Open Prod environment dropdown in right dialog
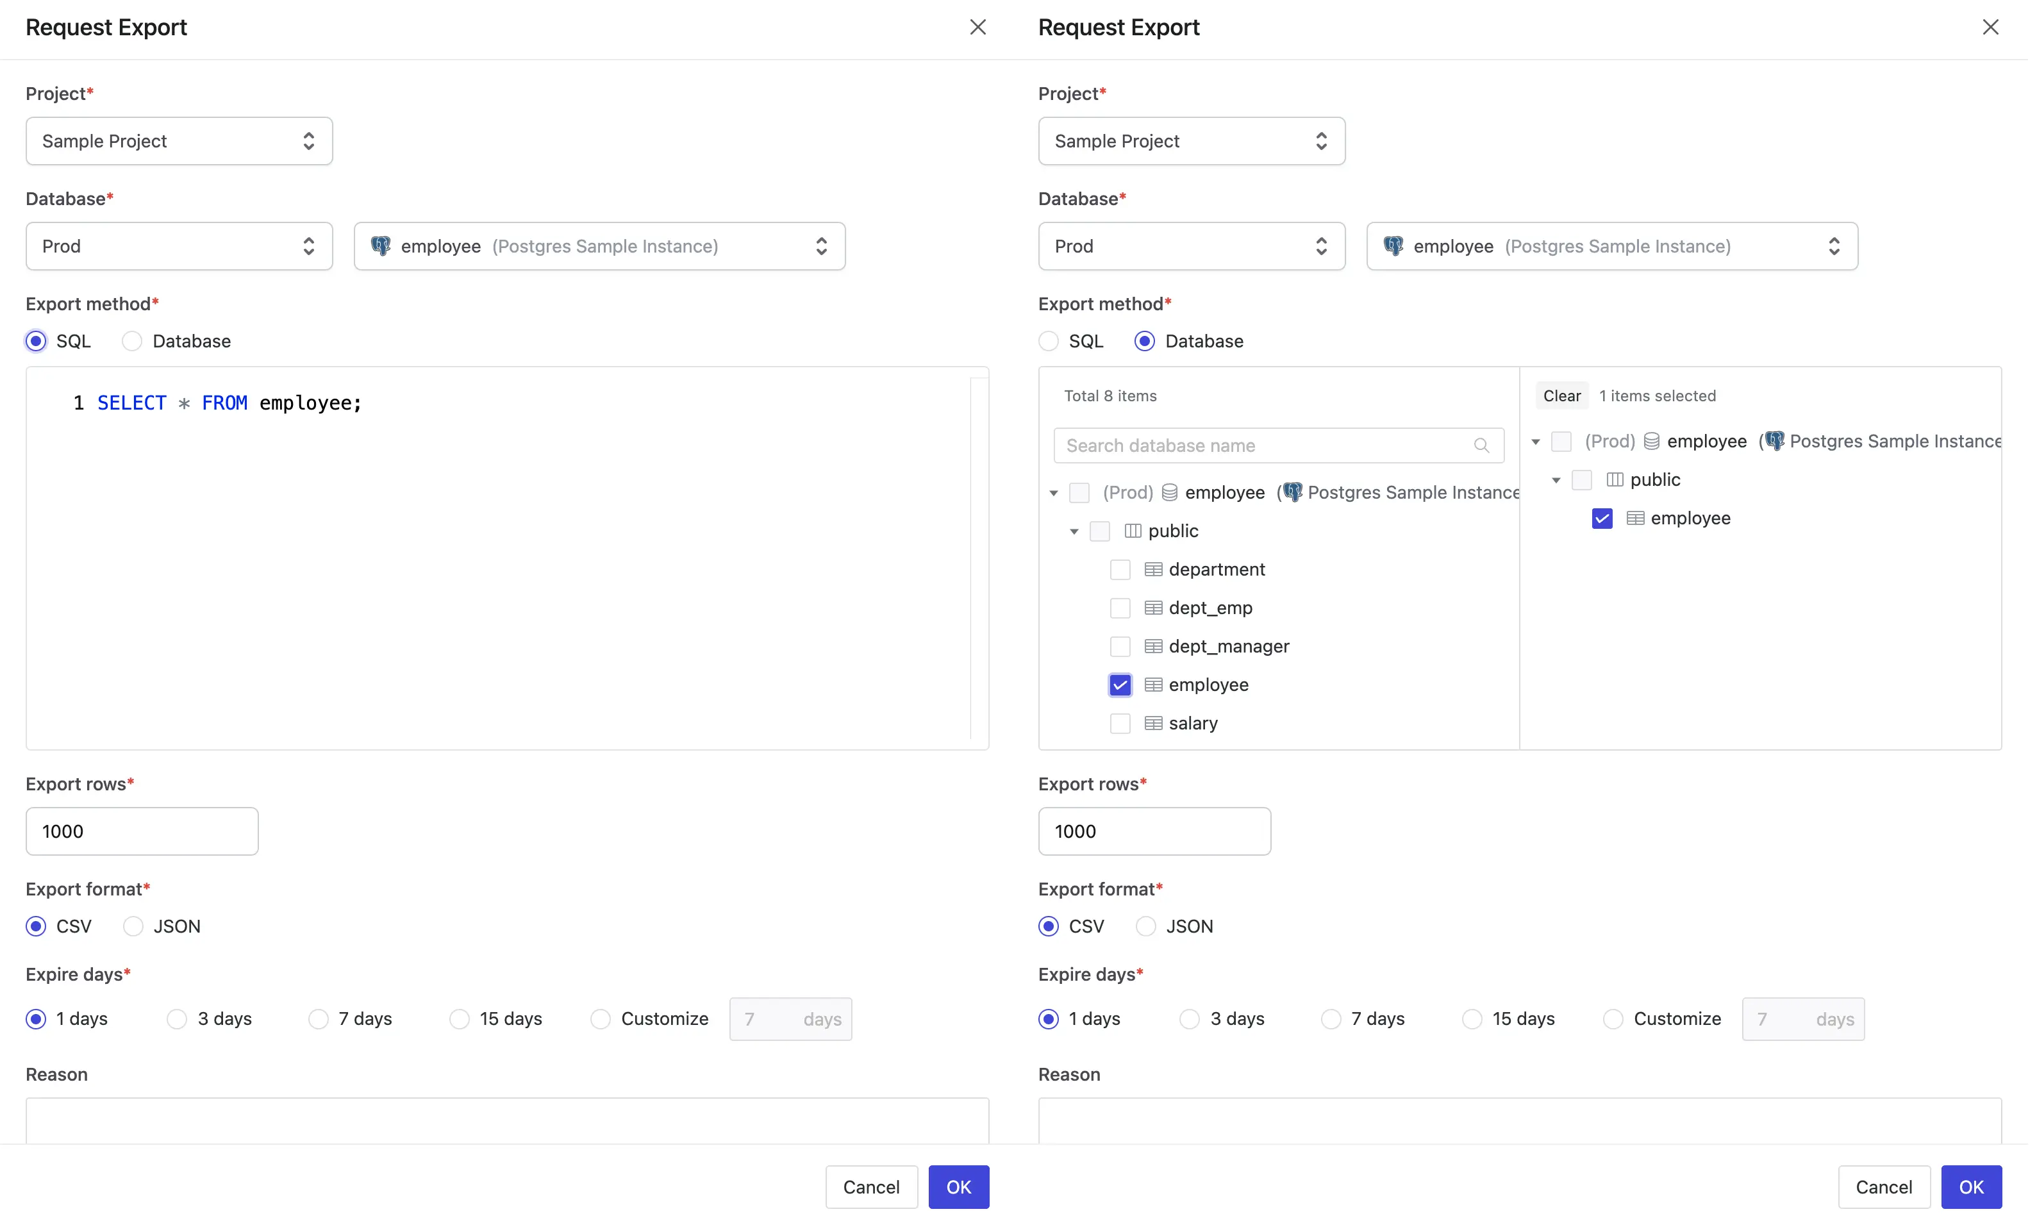2037x1223 pixels. [x=1192, y=245]
